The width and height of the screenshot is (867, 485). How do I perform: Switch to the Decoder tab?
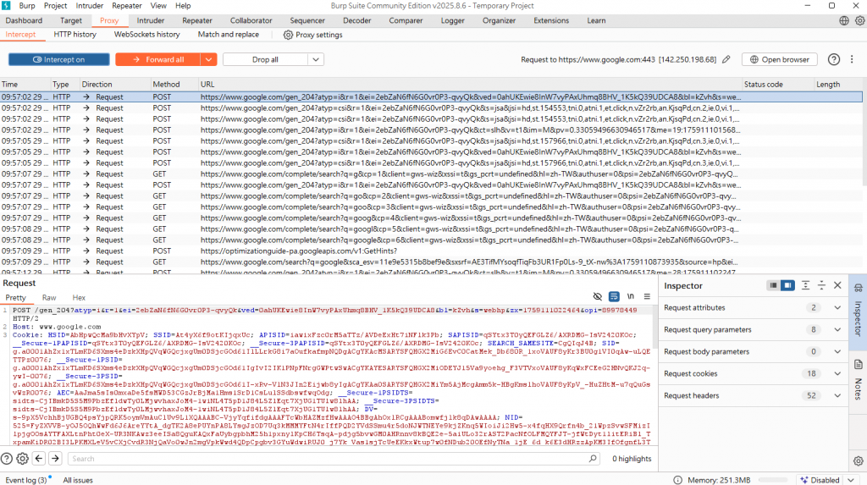tap(357, 20)
